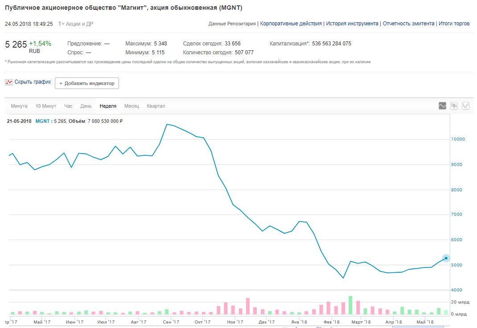Viewport: 477px width, 328px height.
Task: Switch chart interval to Месяц
Action: pyautogui.click(x=132, y=106)
